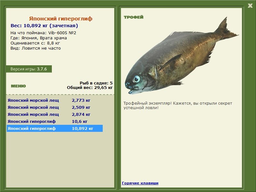Select the Японский морской лещ 2,509 кг row
256x192 pixels.
[x=55, y=107]
